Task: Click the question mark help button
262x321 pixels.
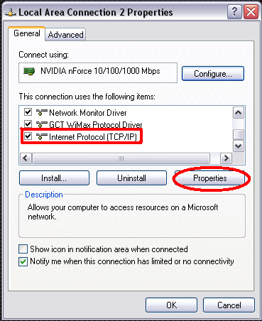Action: point(234,11)
